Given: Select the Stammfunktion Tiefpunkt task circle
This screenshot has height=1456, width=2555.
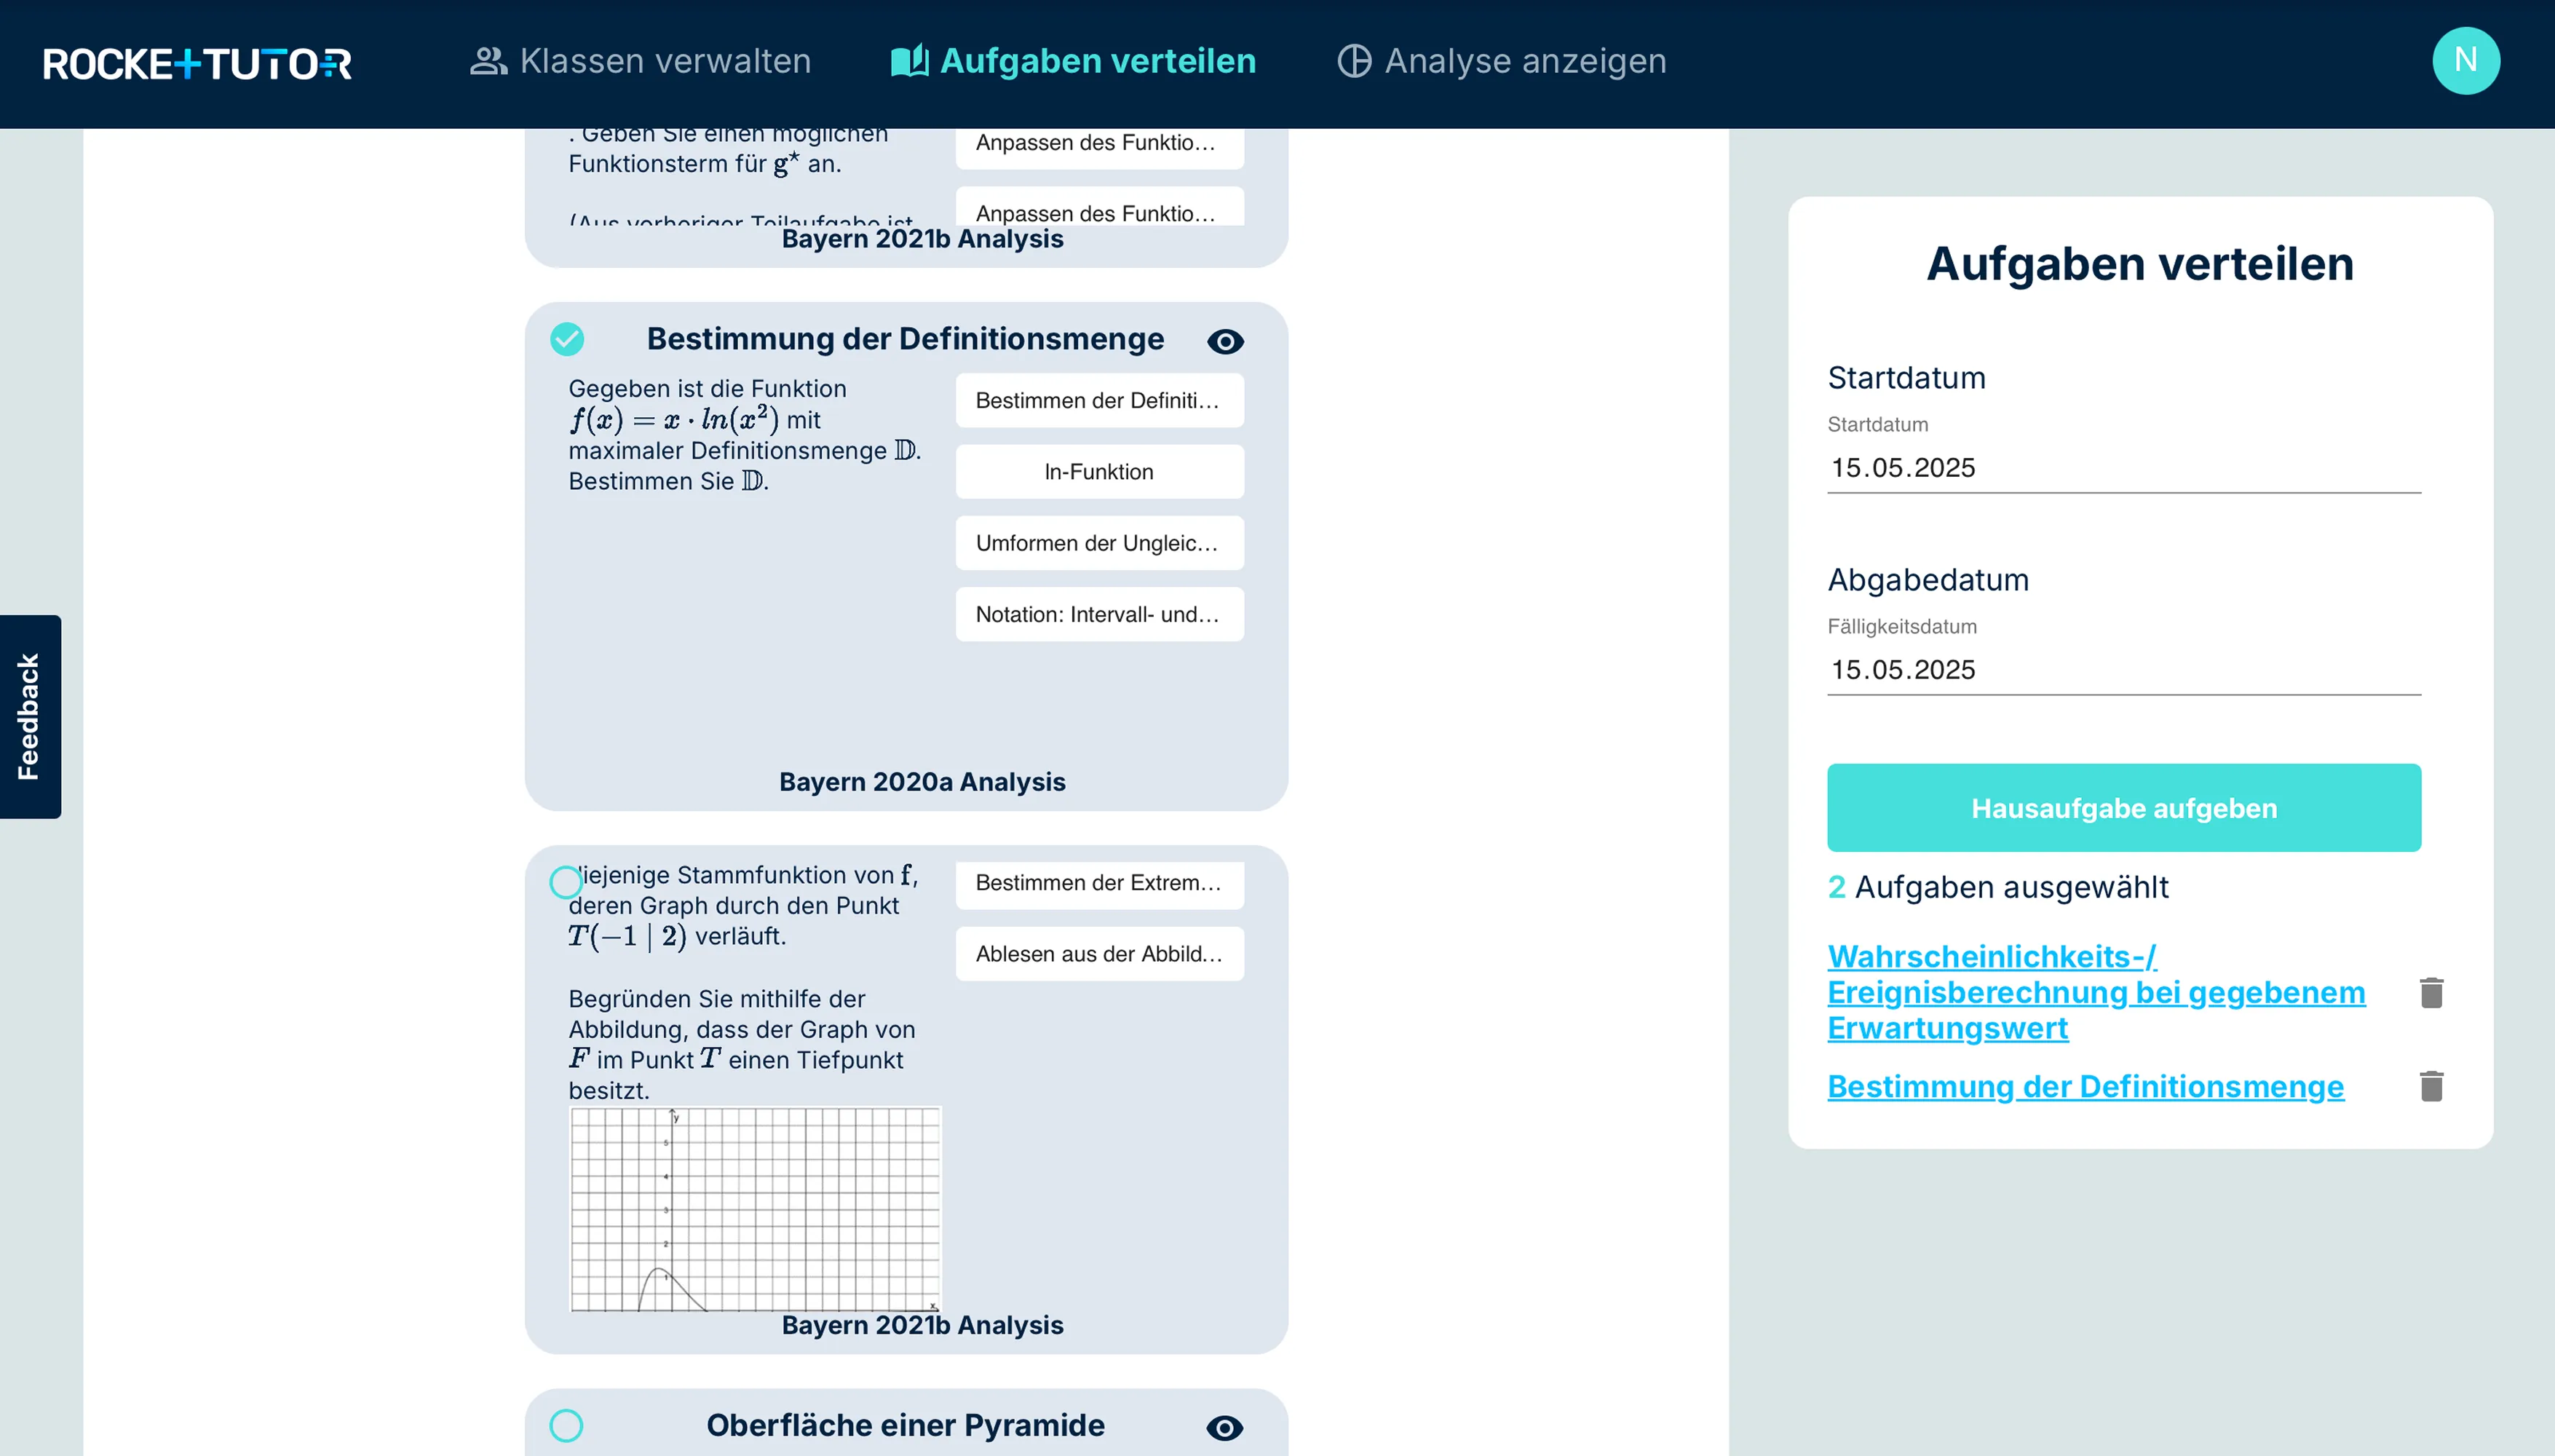Looking at the screenshot, I should click(566, 882).
